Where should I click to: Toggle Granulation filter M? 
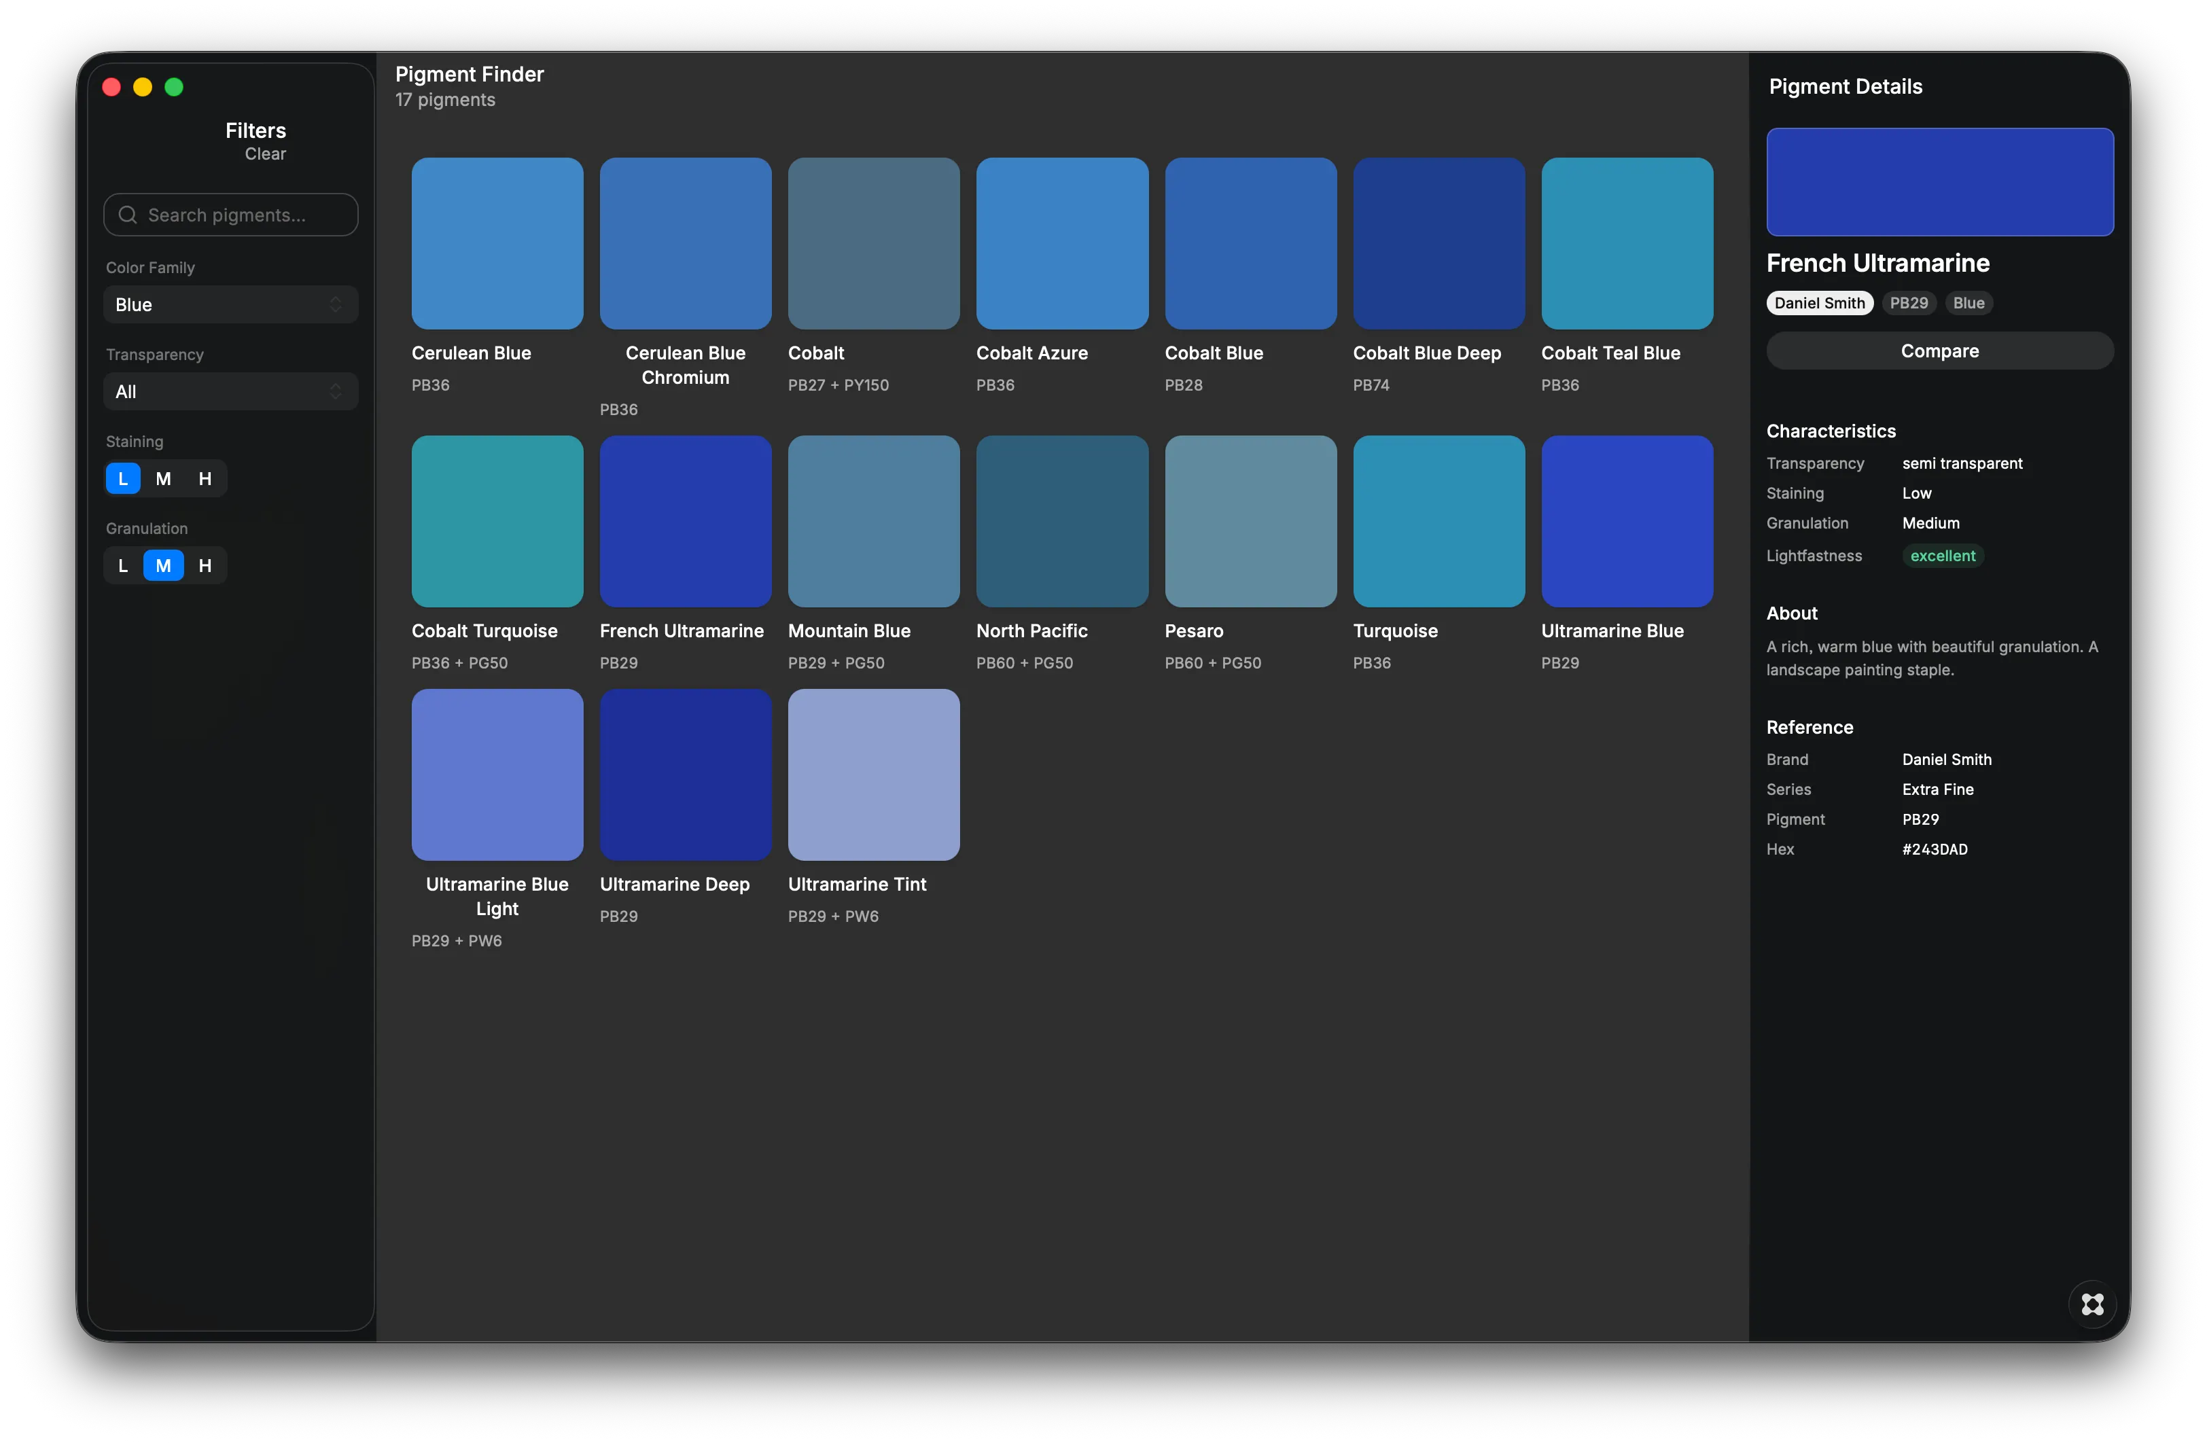coord(163,566)
